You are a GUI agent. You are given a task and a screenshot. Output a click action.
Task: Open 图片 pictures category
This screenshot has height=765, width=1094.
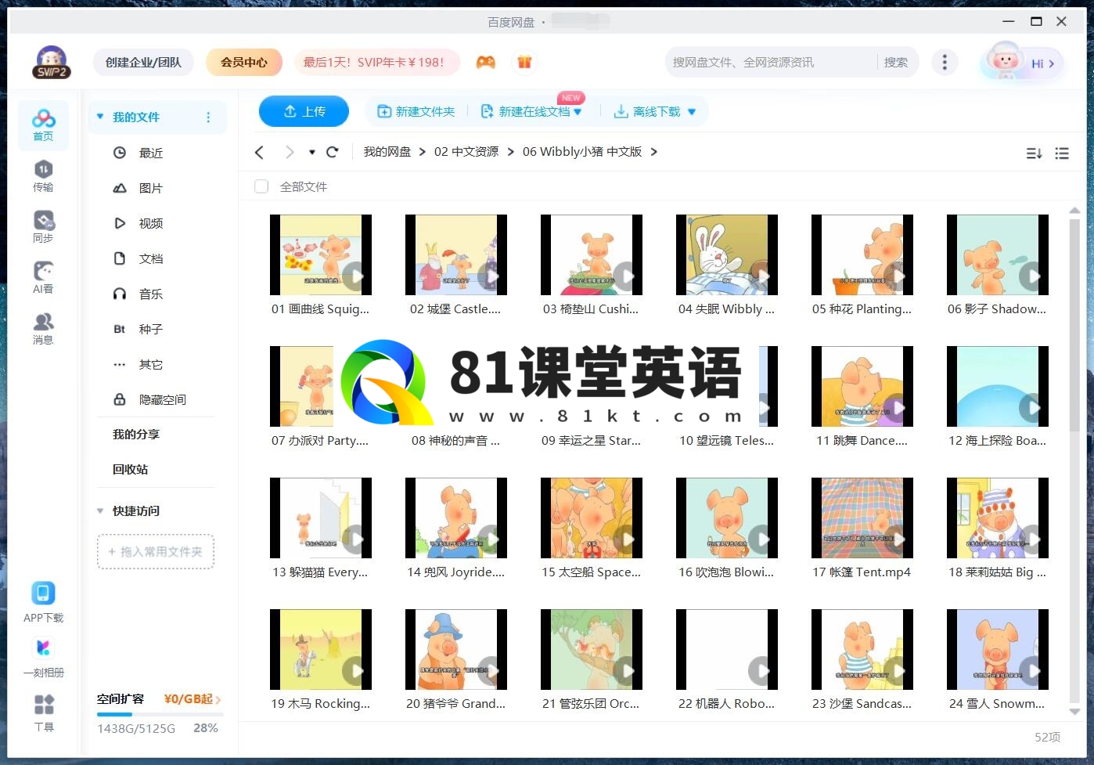click(151, 188)
